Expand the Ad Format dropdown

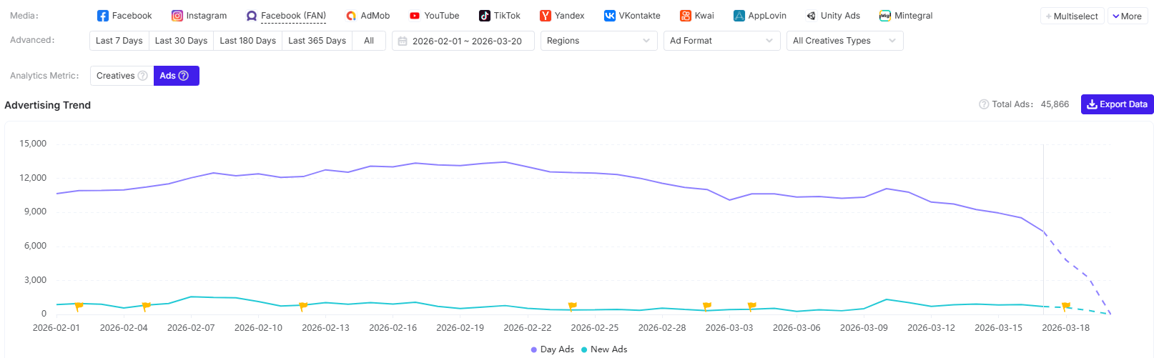click(x=721, y=41)
